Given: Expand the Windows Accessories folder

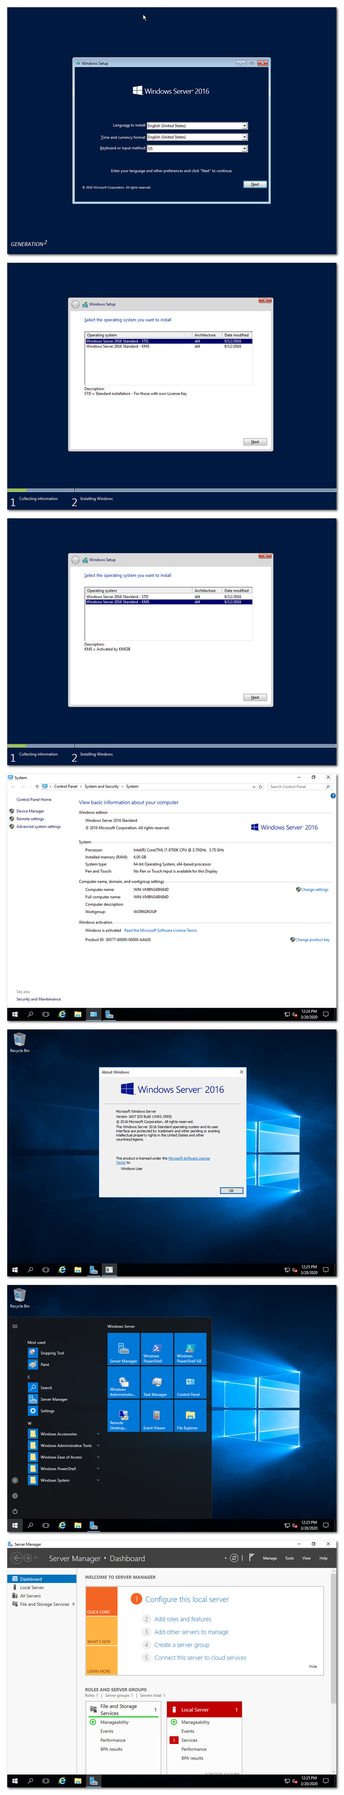Looking at the screenshot, I should point(64,1433).
